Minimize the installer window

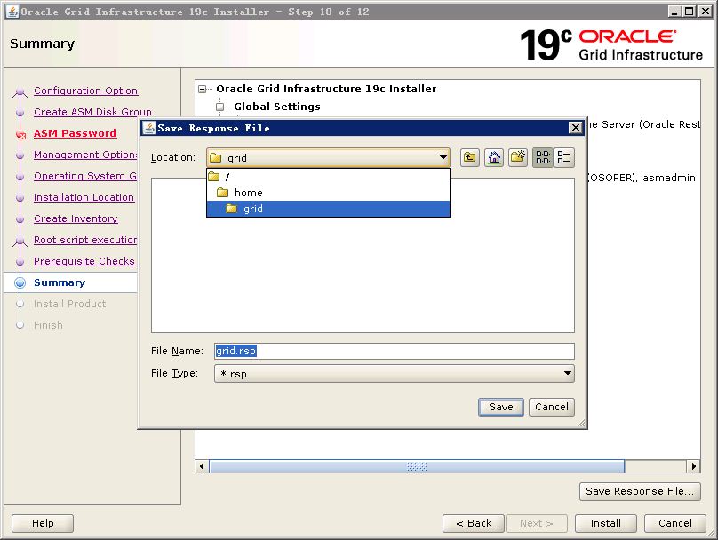(674, 12)
